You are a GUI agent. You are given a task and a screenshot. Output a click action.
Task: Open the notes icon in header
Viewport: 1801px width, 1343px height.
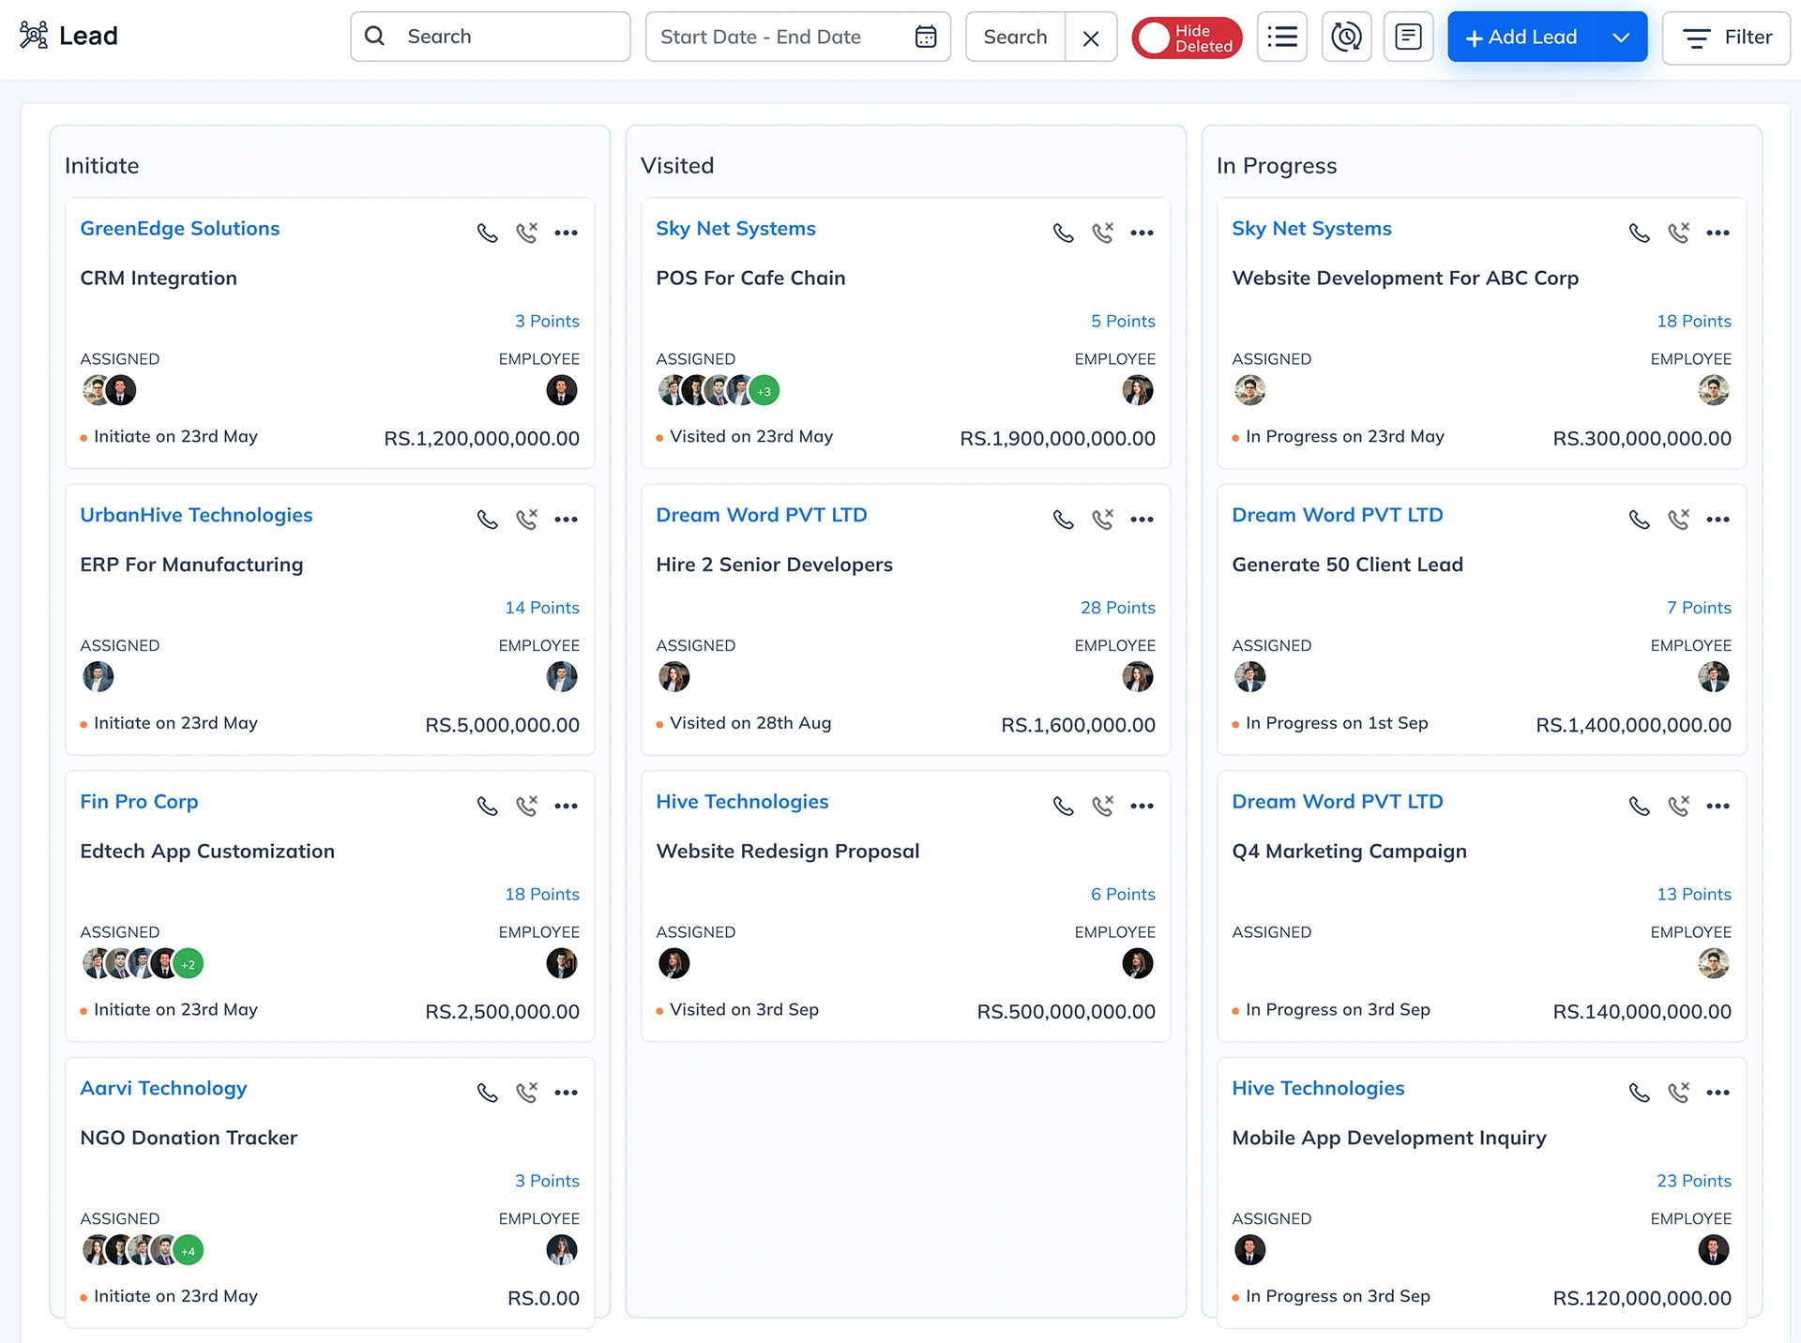pos(1408,37)
